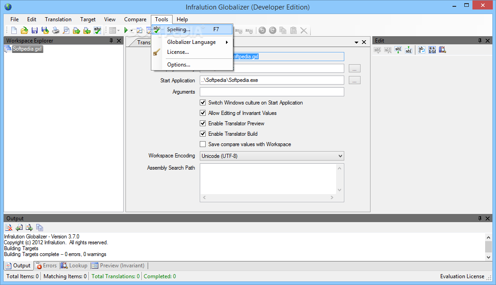Image resolution: width=496 pixels, height=285 pixels.
Task: Toggle Enable Translator Build checkbox
Action: click(203, 134)
